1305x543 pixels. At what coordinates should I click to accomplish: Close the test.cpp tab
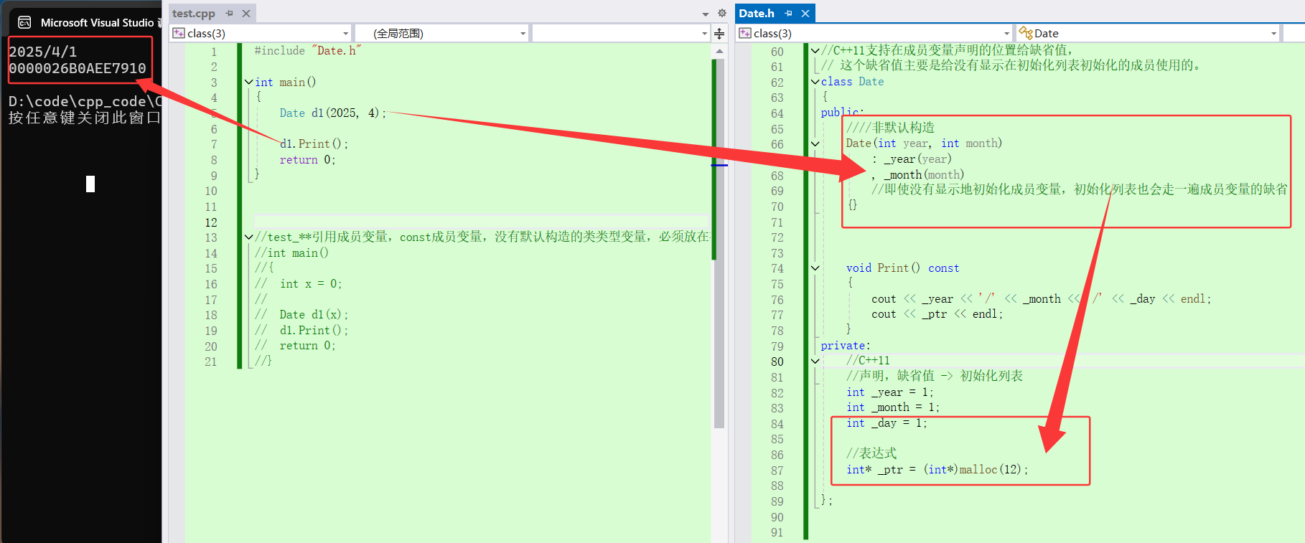tap(246, 14)
